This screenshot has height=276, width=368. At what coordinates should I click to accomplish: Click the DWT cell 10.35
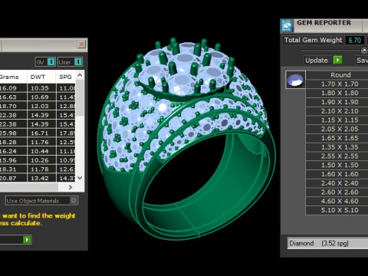(41, 88)
